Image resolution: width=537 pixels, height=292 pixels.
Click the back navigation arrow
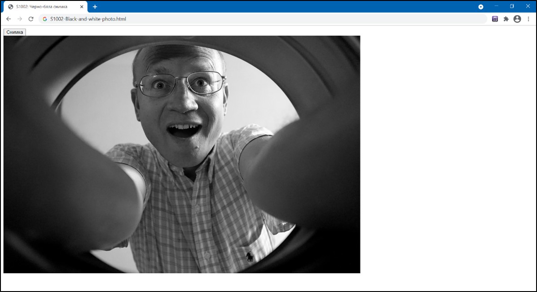tap(9, 19)
